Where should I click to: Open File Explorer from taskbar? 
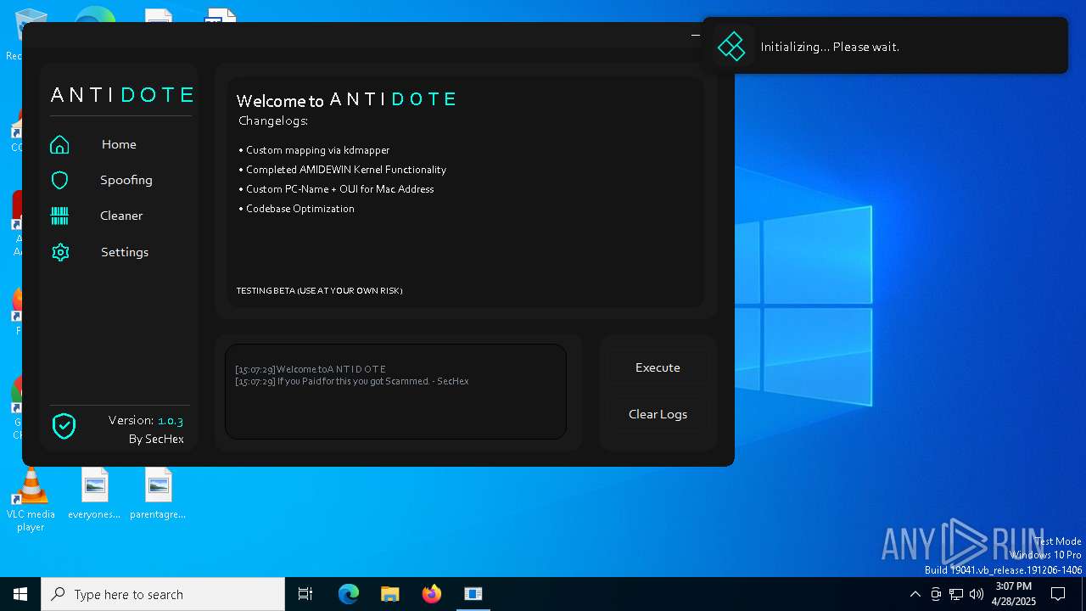(x=389, y=594)
